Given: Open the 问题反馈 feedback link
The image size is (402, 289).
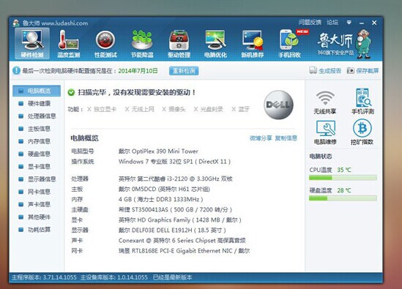Looking at the screenshot, I should (310, 22).
